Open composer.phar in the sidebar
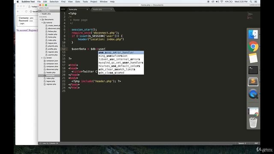Screen dimensions: 274x154 point(52,67)
